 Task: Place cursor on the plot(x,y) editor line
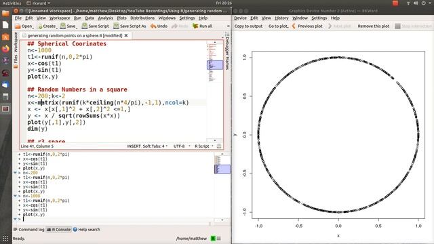click(43, 77)
